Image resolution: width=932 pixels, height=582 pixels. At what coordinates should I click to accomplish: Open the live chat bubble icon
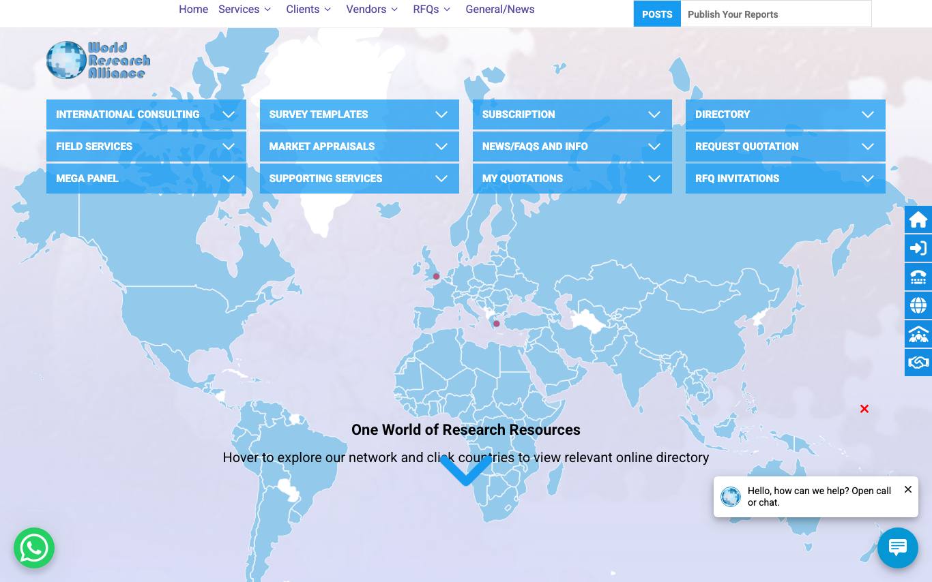tap(898, 547)
